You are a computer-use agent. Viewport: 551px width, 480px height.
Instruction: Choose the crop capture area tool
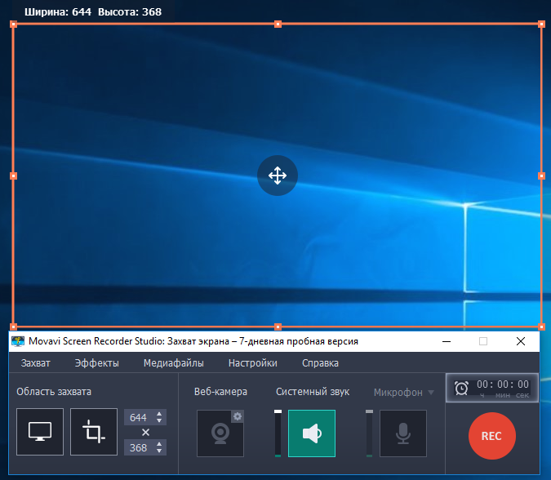pos(94,432)
